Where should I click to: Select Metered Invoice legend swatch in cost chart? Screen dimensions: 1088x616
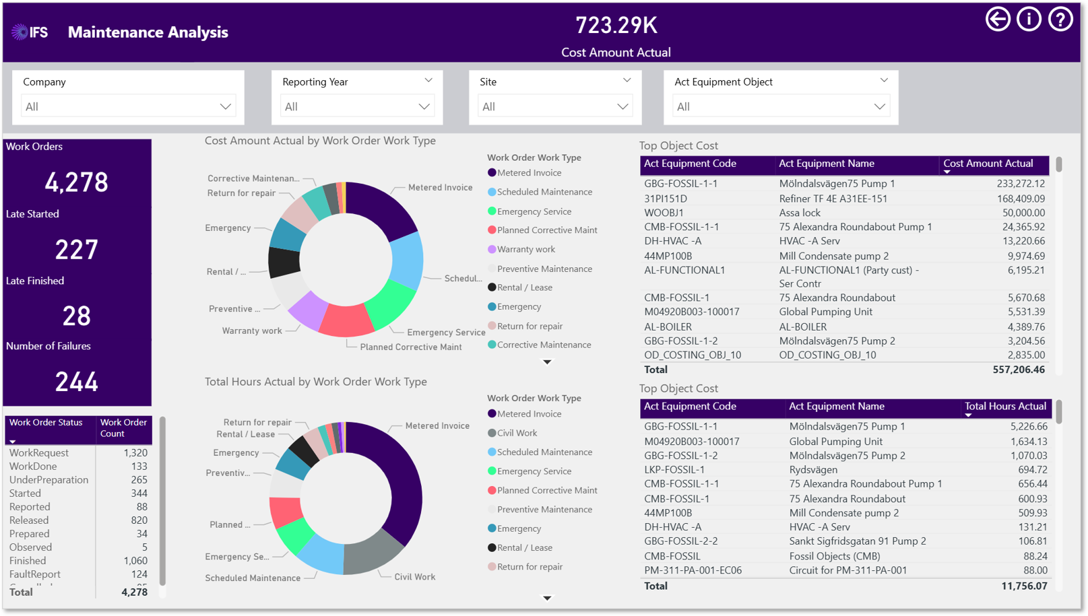point(492,173)
